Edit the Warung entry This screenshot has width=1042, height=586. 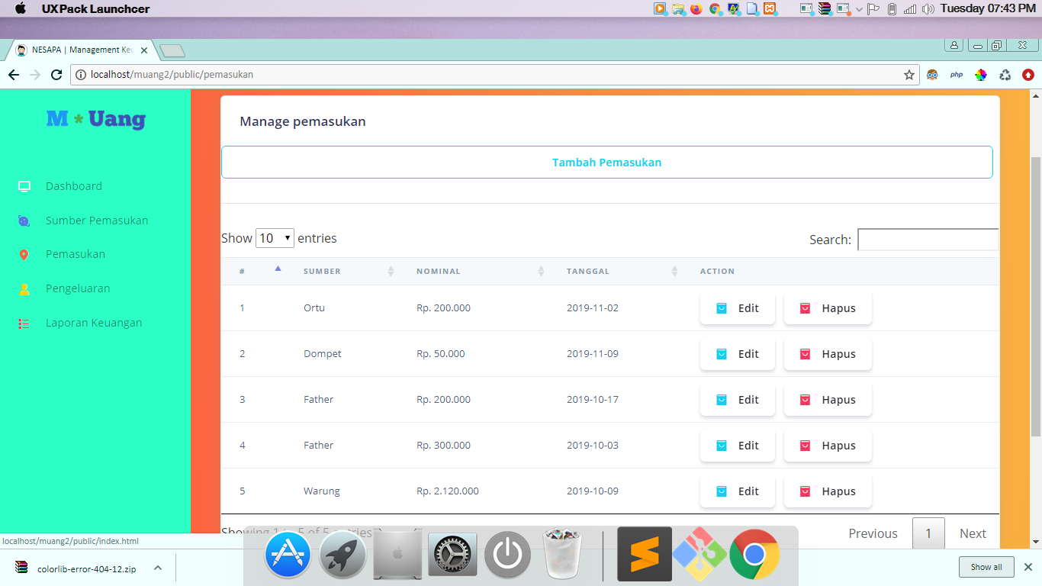[738, 491]
